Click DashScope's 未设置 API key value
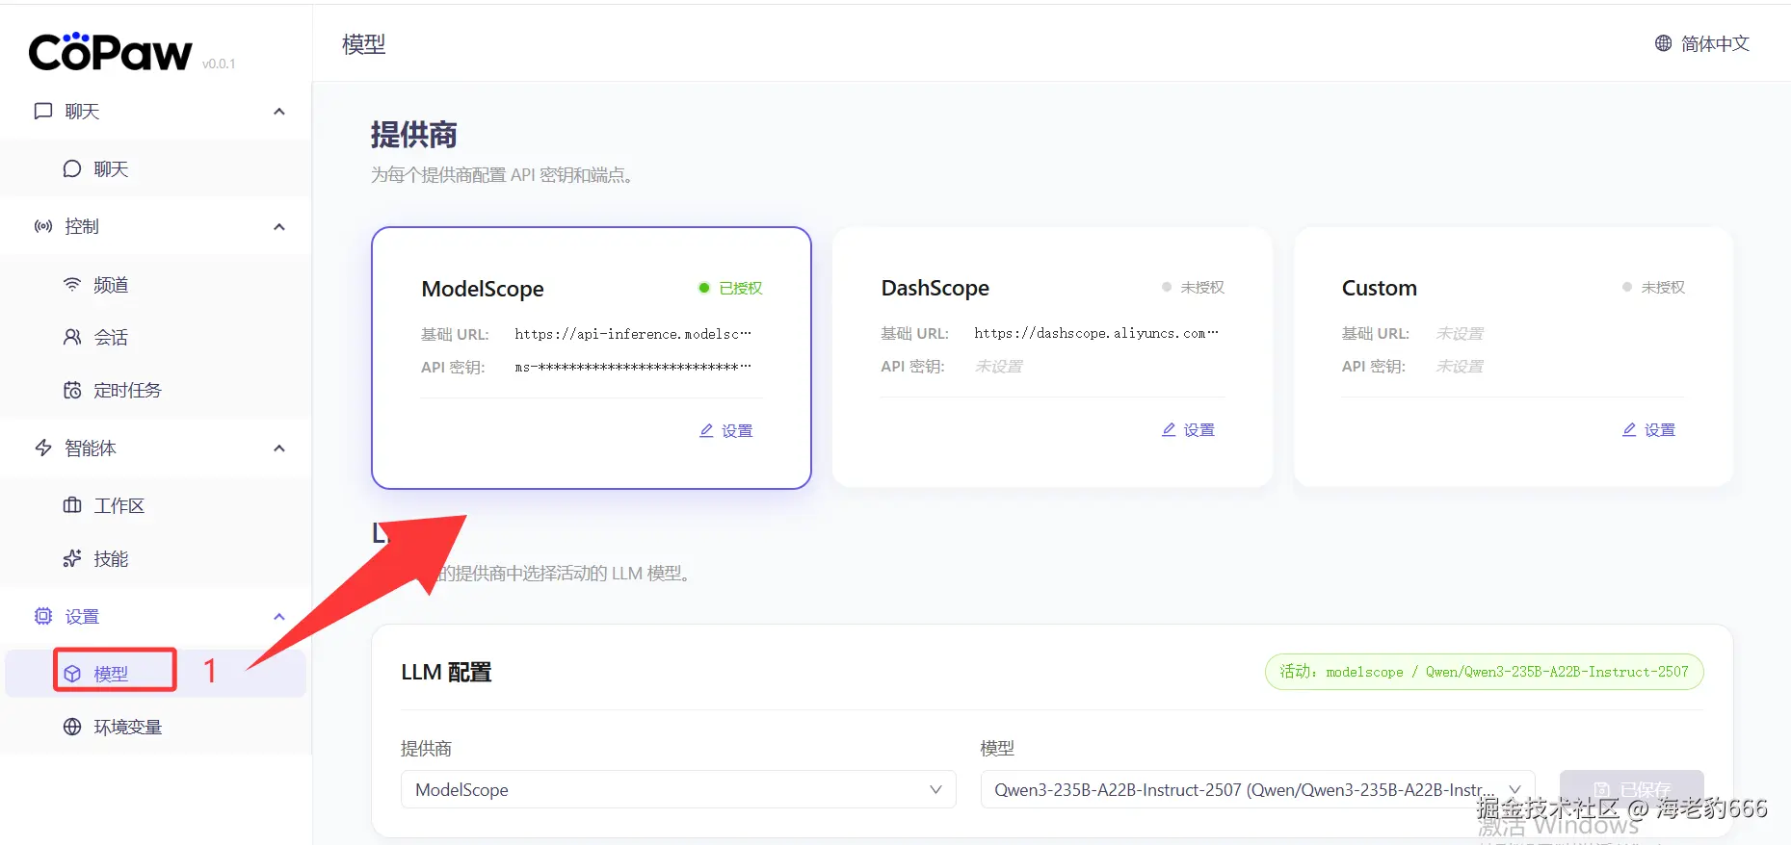 tap(999, 367)
